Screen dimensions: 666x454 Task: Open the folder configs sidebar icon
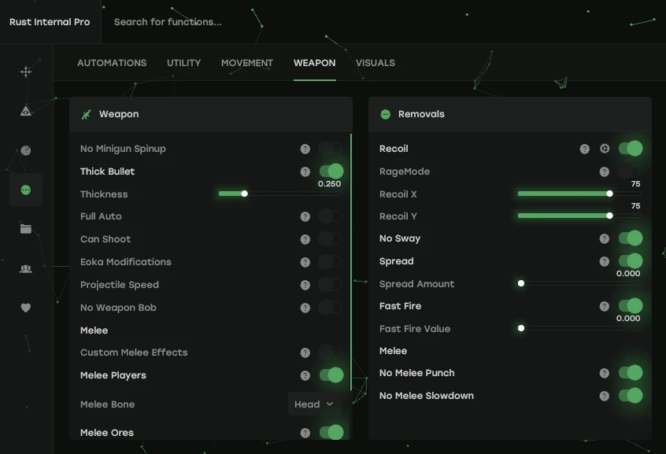(26, 229)
